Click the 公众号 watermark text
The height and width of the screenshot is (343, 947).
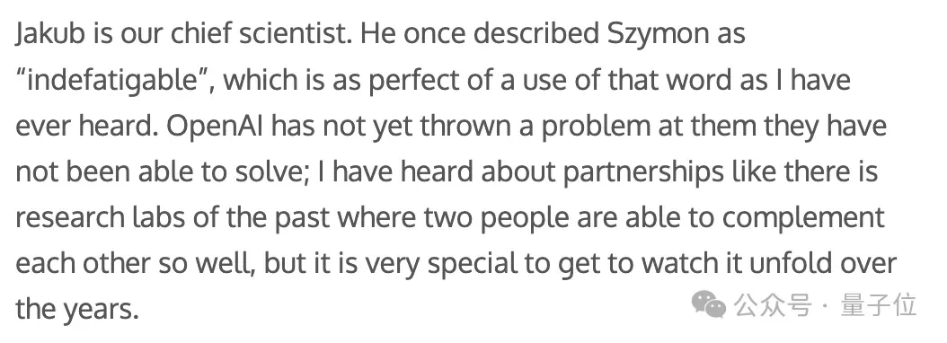(x=773, y=305)
